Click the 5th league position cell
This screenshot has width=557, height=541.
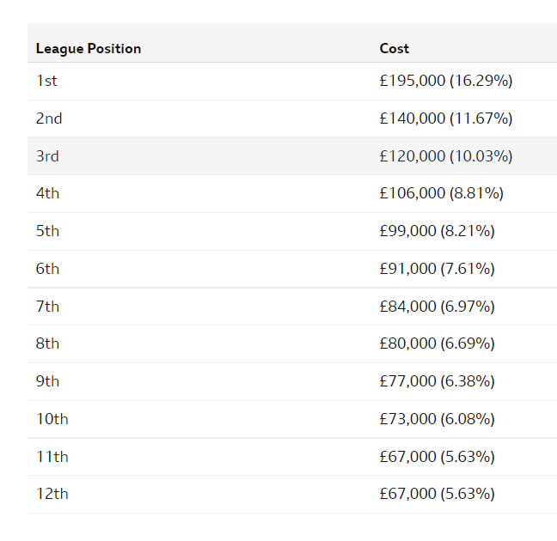click(x=47, y=231)
